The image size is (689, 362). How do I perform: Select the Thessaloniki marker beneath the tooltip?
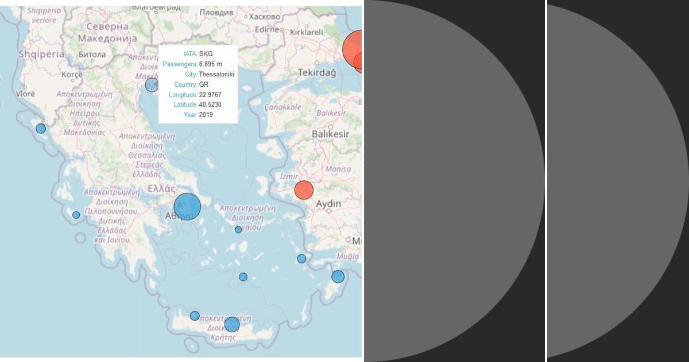point(151,84)
